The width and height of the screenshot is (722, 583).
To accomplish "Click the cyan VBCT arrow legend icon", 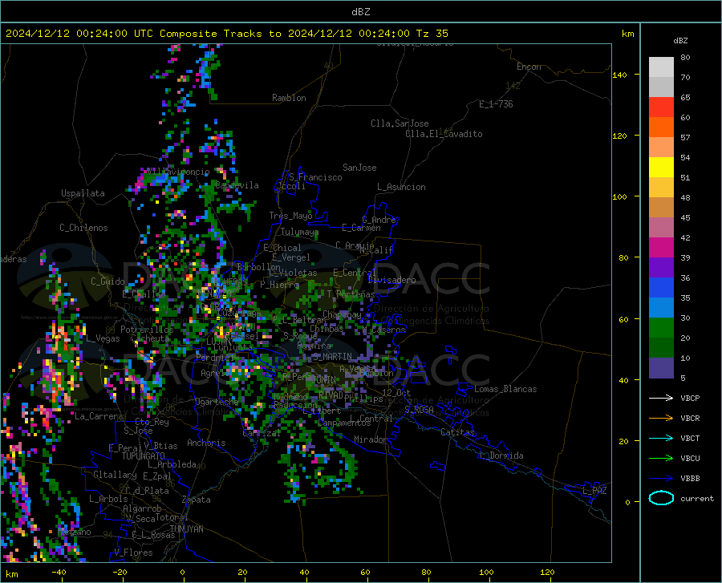I will [661, 438].
